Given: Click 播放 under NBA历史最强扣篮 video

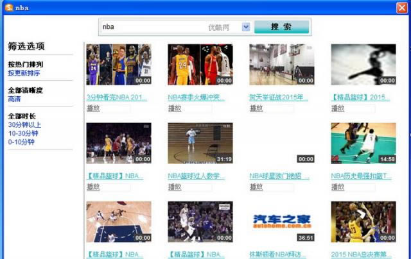Looking at the screenshot, I should pyautogui.click(x=338, y=187).
